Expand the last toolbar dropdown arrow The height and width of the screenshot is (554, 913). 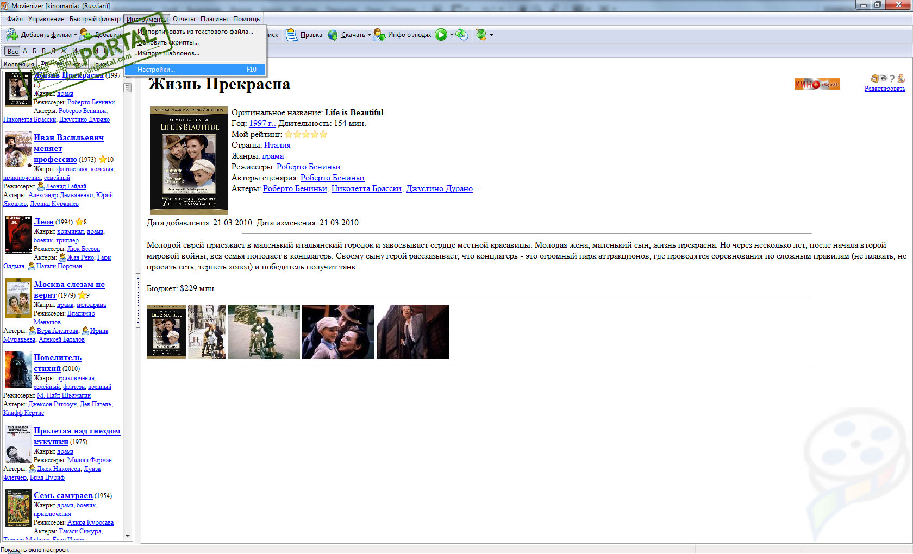pos(492,35)
